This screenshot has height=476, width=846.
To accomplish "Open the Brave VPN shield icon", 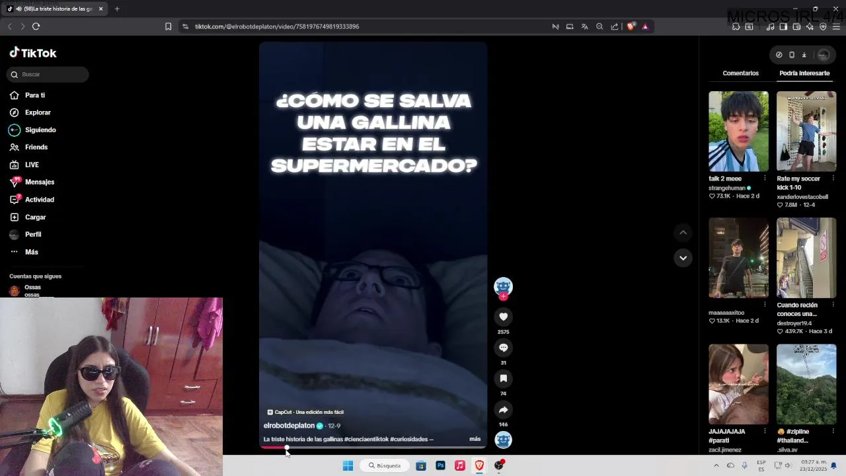I will (823, 26).
